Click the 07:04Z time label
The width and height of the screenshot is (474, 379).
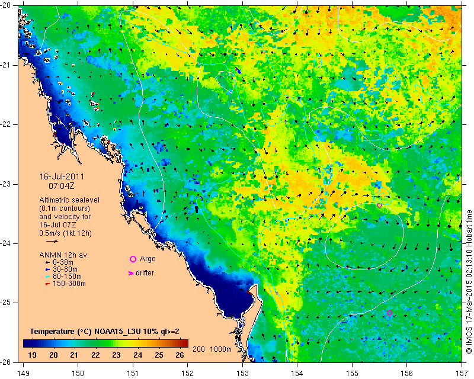click(62, 186)
